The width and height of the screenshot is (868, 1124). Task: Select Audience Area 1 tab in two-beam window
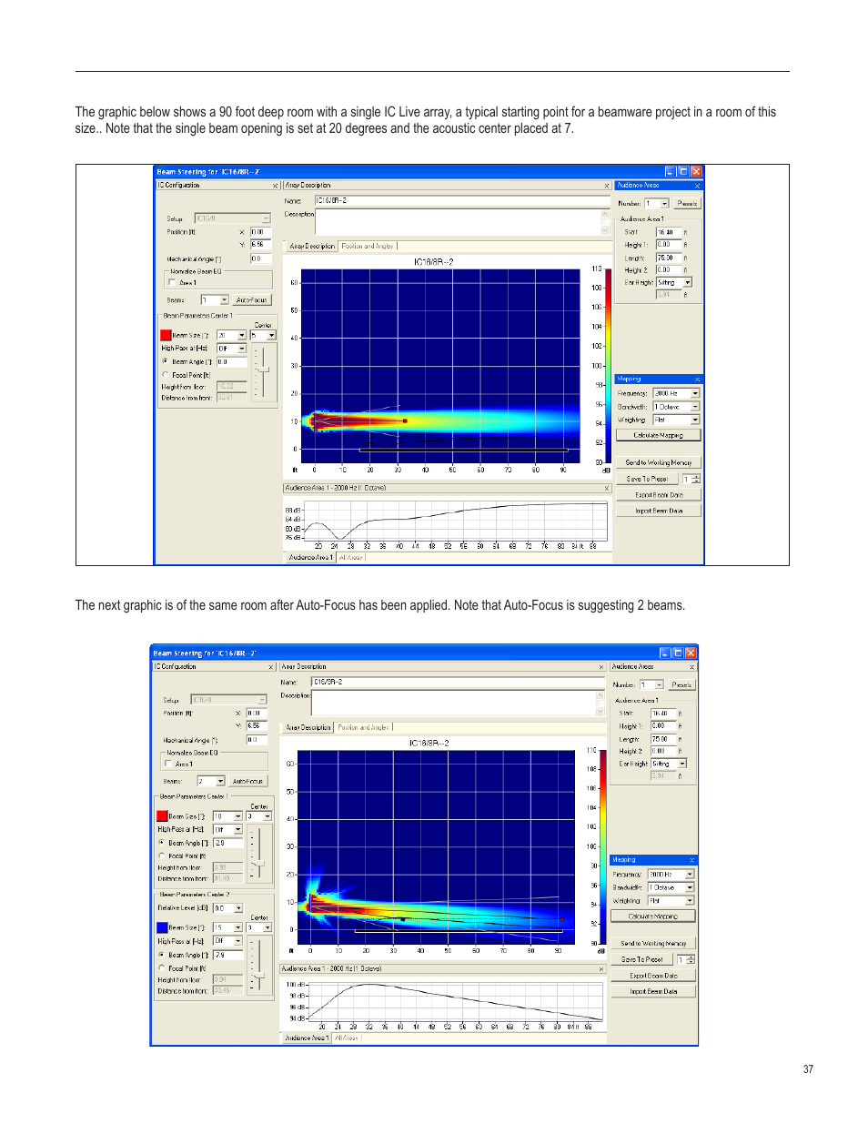(307, 1038)
